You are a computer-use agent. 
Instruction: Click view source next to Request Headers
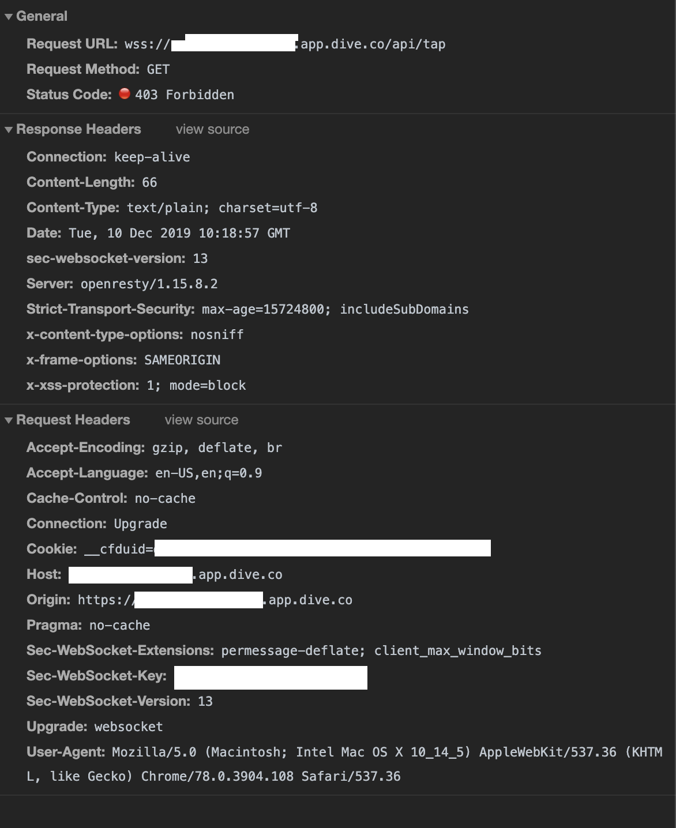pos(201,420)
